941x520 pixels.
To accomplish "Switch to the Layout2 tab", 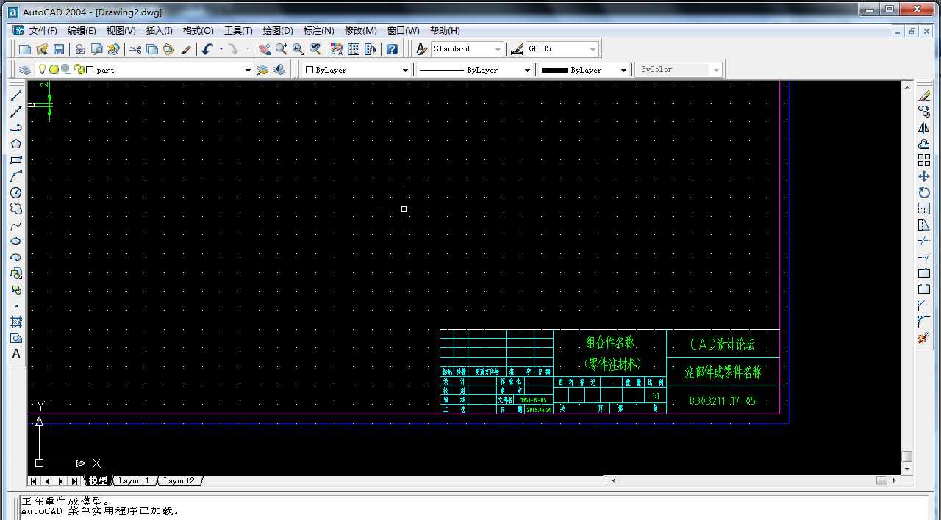I will [x=179, y=481].
